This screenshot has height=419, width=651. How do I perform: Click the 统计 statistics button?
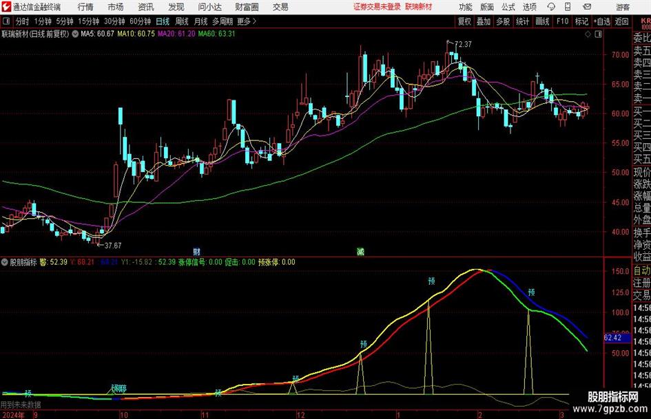tap(522, 21)
